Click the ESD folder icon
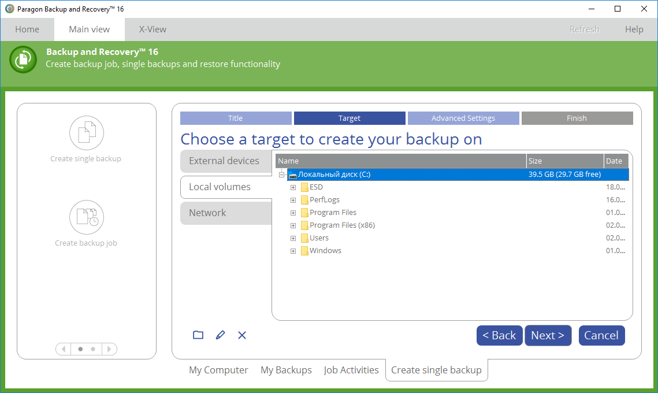658x393 pixels. click(x=304, y=187)
